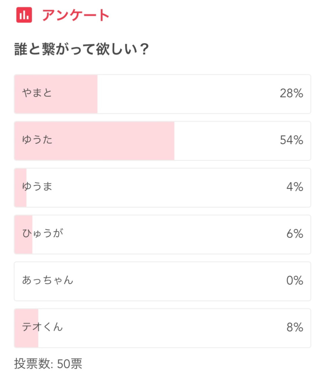This screenshot has width=325, height=389.
Task: Click the pink progress fill of テオくん bar
Action: [26, 328]
